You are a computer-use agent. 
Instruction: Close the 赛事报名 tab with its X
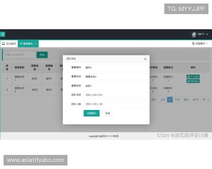36,44
